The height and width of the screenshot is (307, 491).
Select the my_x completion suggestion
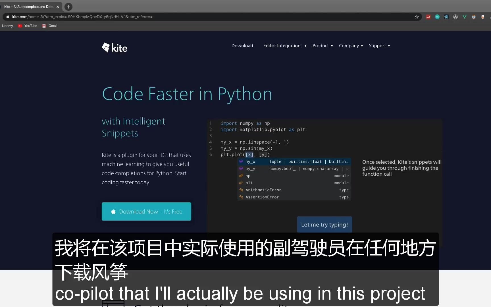point(250,161)
